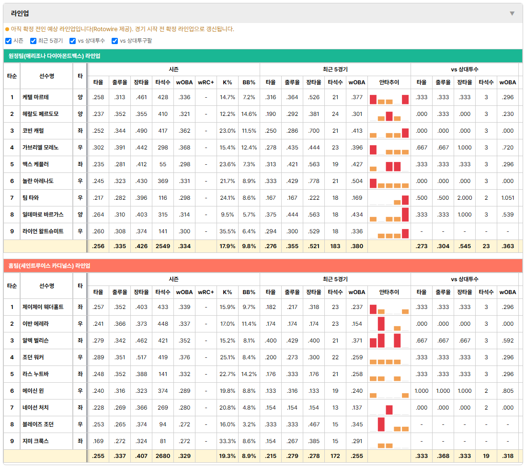Screen dimensions: 526x468
Task: Click 알렉 벌리슨's hit trend bar chart
Action: click(x=389, y=341)
